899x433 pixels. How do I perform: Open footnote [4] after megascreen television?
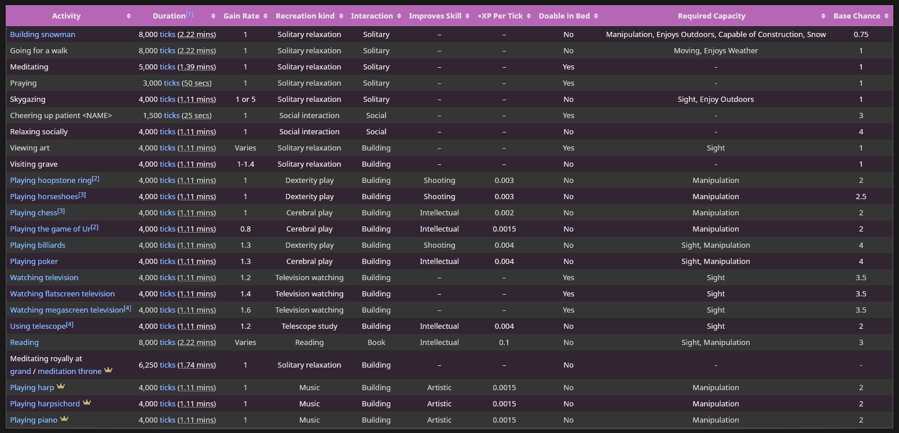pyautogui.click(x=127, y=308)
